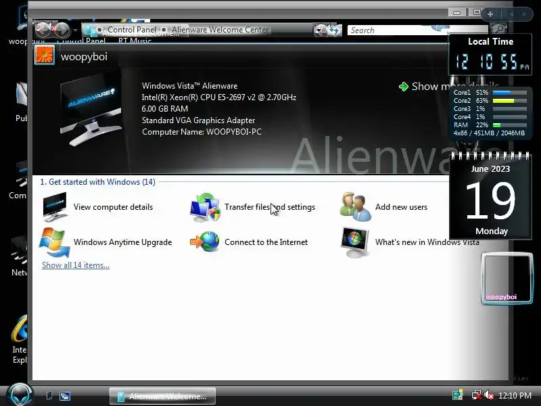Open What's new in Windows Vista icon
Viewport: 541px width, 406px height.
pyautogui.click(x=354, y=242)
